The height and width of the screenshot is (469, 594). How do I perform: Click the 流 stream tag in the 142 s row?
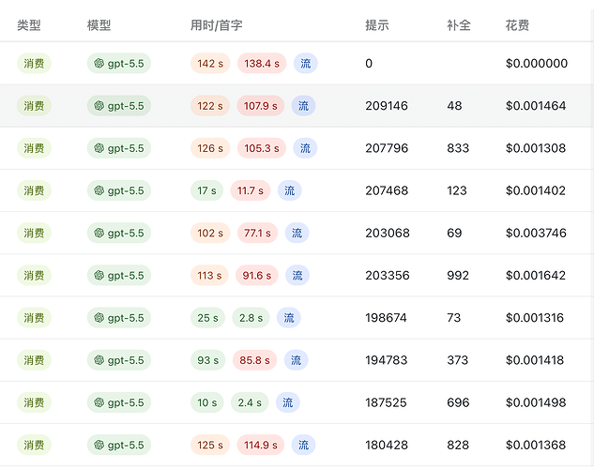coord(306,63)
